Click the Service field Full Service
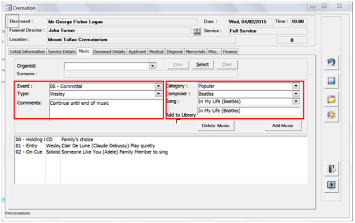 (268, 31)
